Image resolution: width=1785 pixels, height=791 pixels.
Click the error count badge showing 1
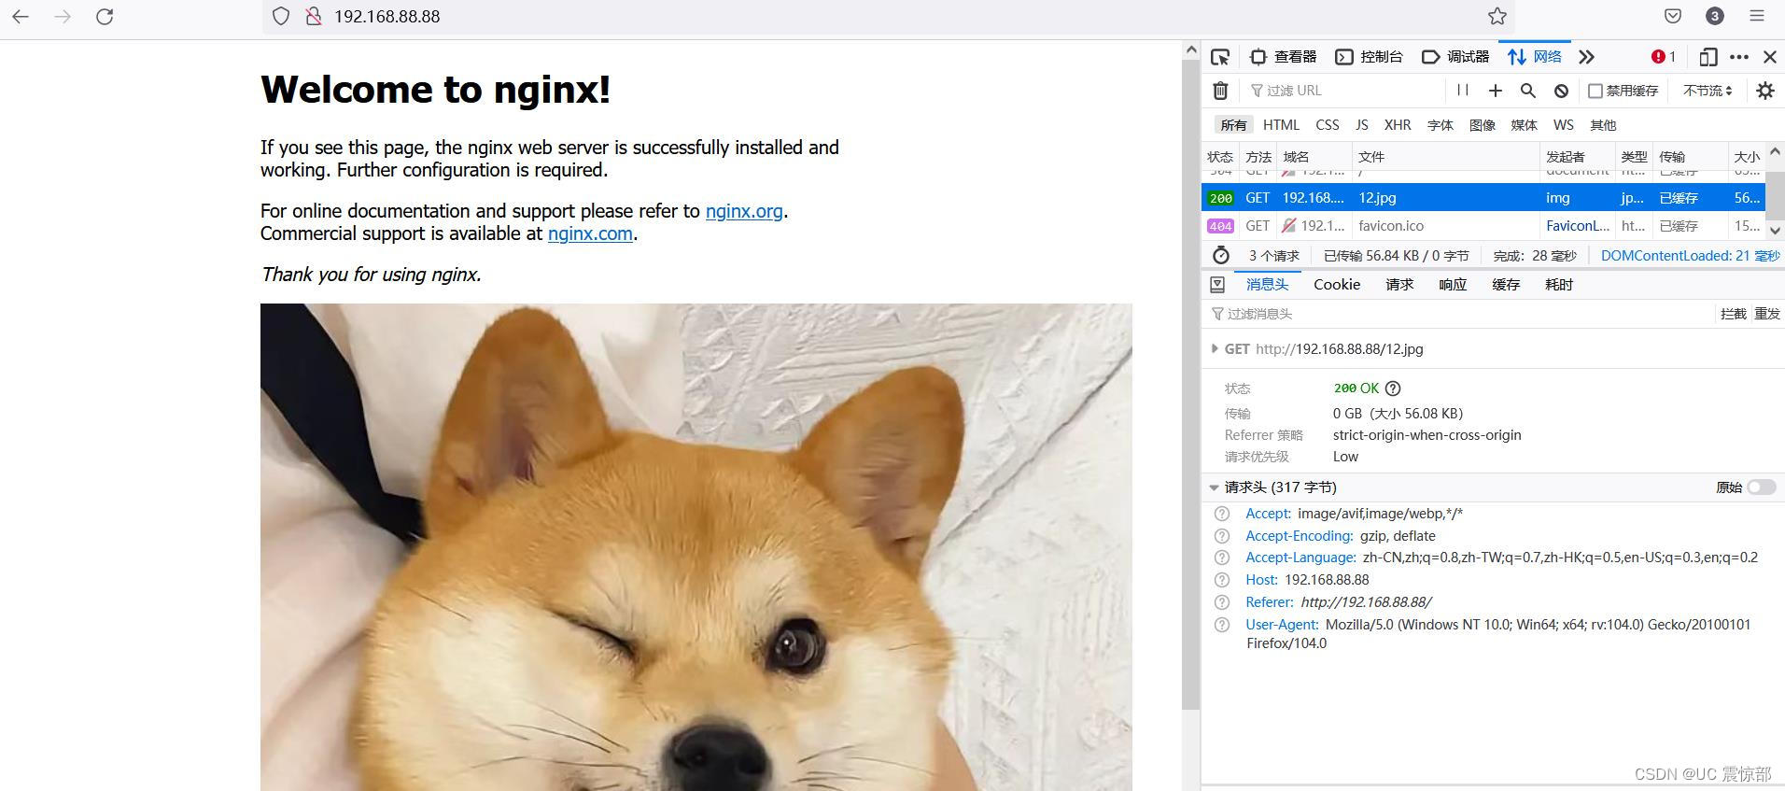click(1664, 57)
